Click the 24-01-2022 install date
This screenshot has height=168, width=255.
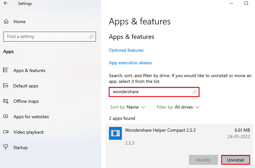(239, 137)
